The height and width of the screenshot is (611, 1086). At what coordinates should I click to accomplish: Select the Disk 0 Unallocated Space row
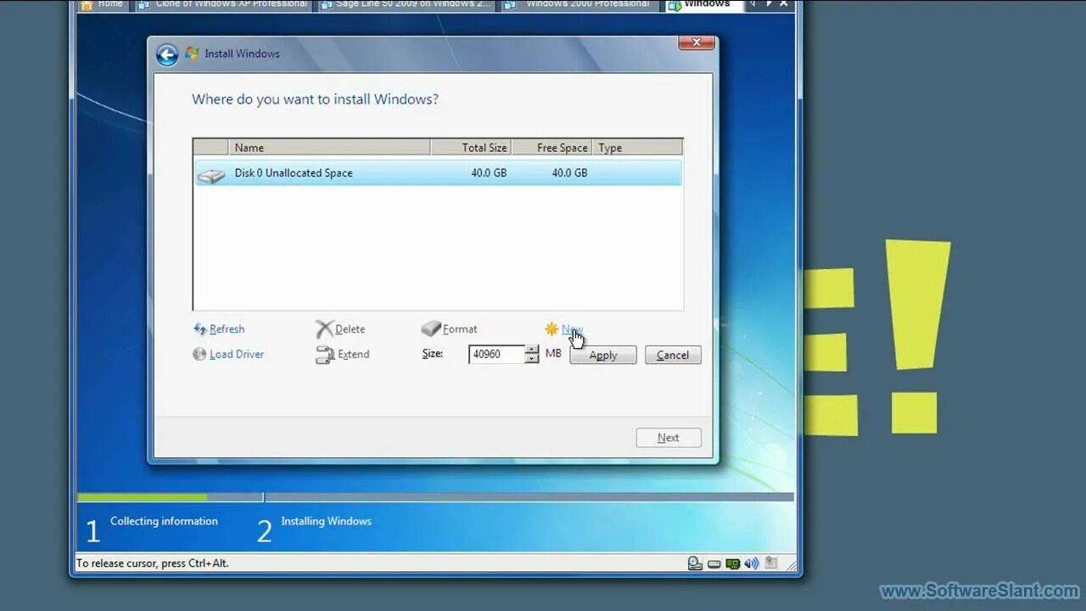coord(438,173)
